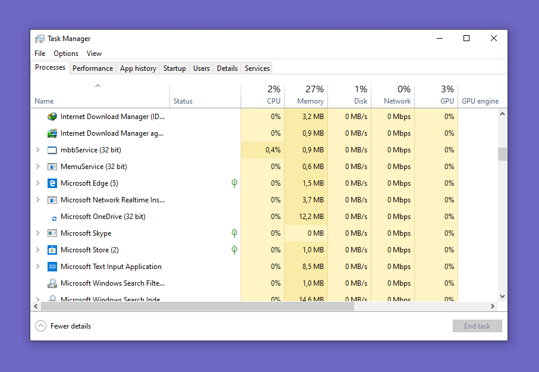Click the vertical scrollbar up arrow

[x=502, y=114]
